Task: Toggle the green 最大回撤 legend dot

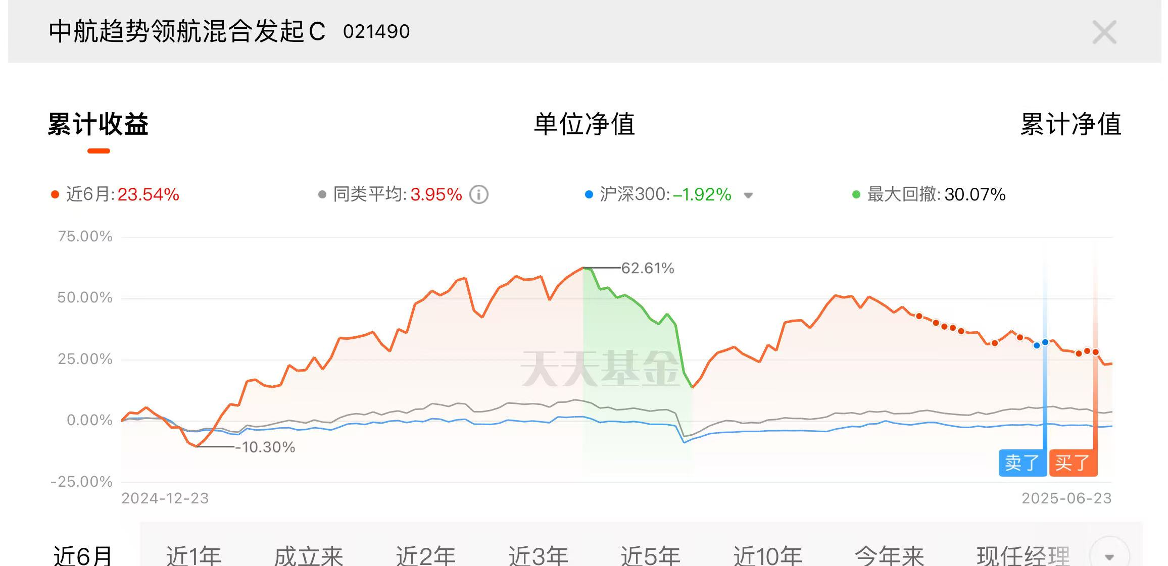Action: [x=856, y=194]
